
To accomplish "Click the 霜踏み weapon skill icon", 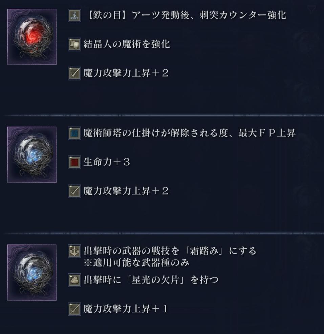I will pyautogui.click(x=74, y=252).
